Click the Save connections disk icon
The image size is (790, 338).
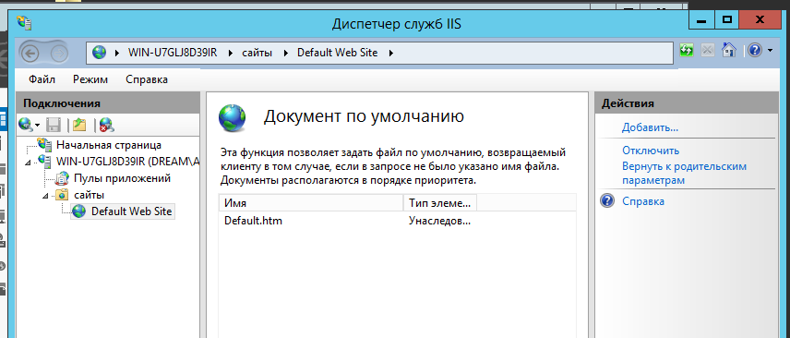pos(54,124)
